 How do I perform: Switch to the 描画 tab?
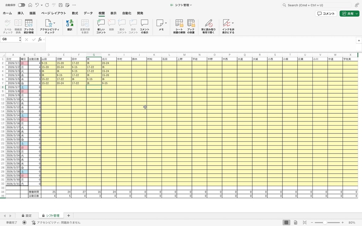tap(33, 13)
